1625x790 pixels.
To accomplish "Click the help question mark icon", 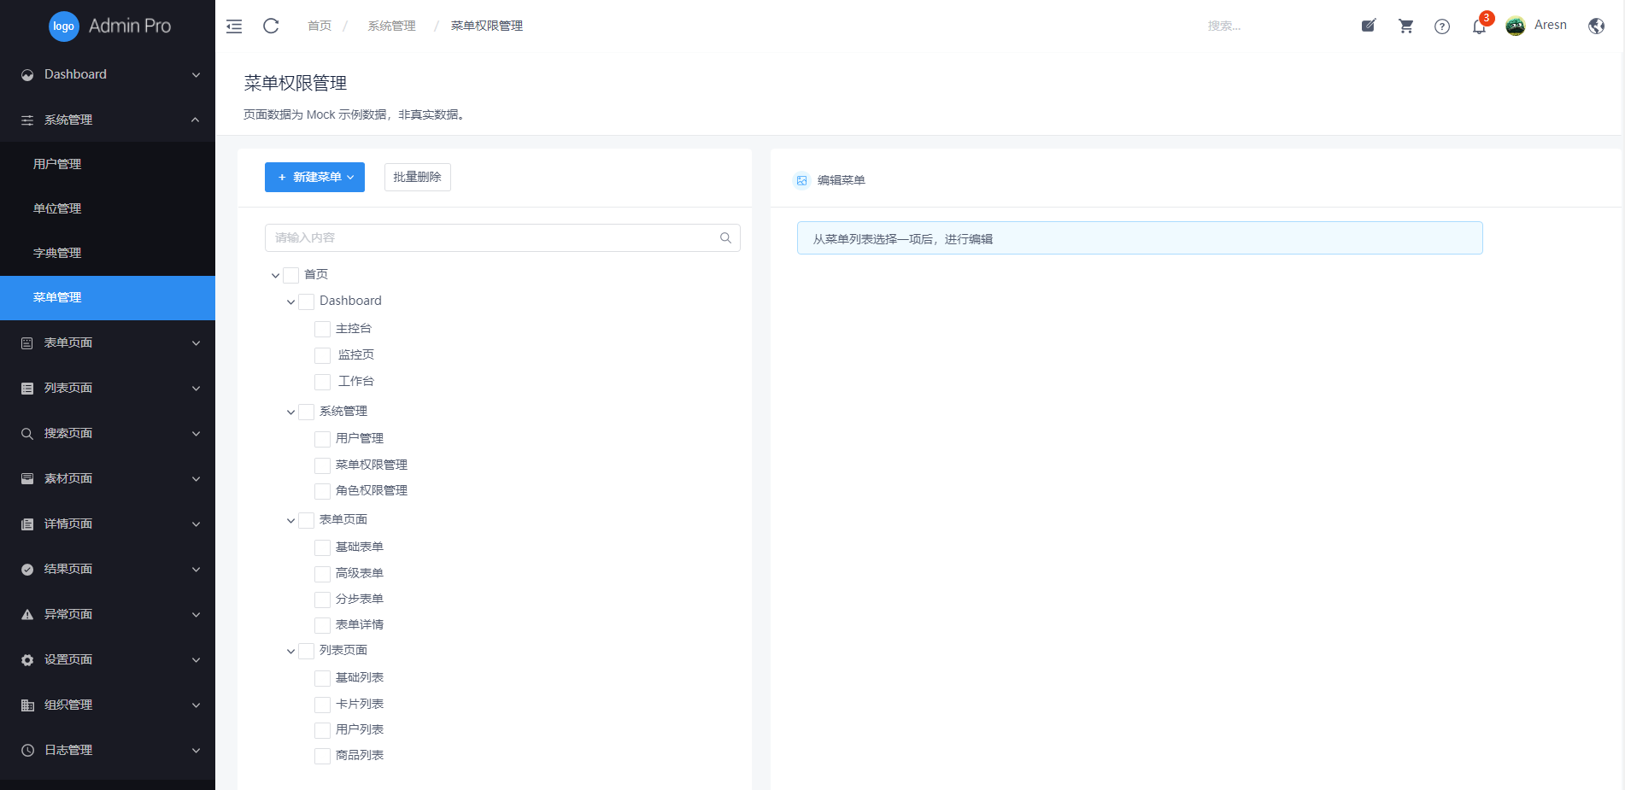I will pyautogui.click(x=1442, y=26).
